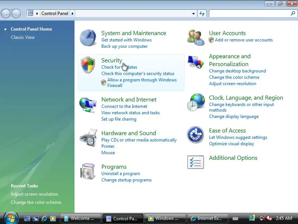Open the Ease of Access icon
The image size is (298, 224).
[x=195, y=135]
